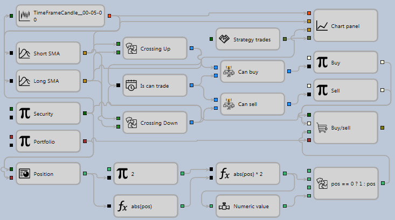This screenshot has height=220, width=395.
Task: Click the green input port of TimeFrameCandle
Action: click(x=11, y=16)
